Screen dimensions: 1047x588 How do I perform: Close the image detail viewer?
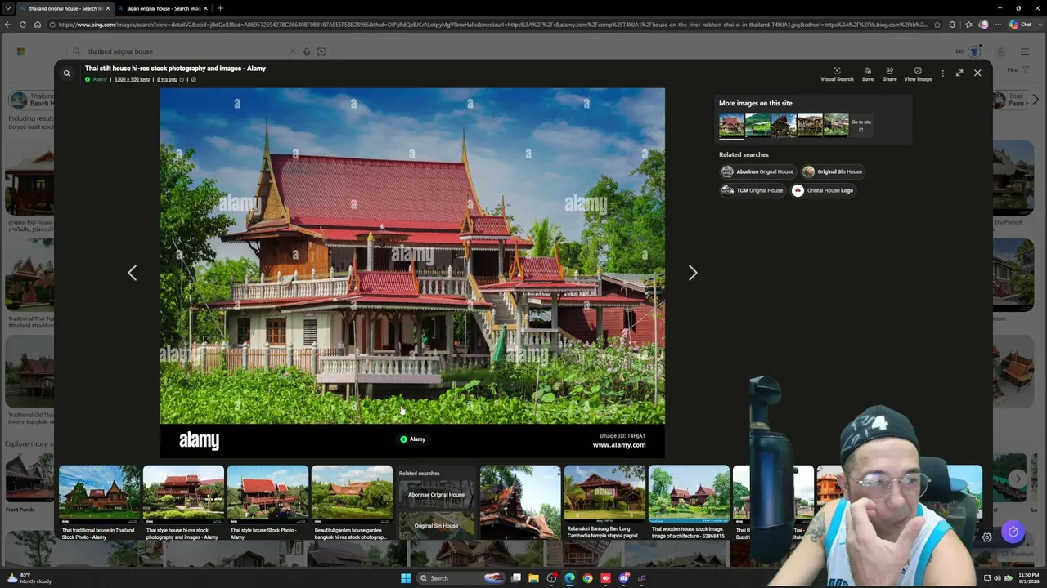977,73
